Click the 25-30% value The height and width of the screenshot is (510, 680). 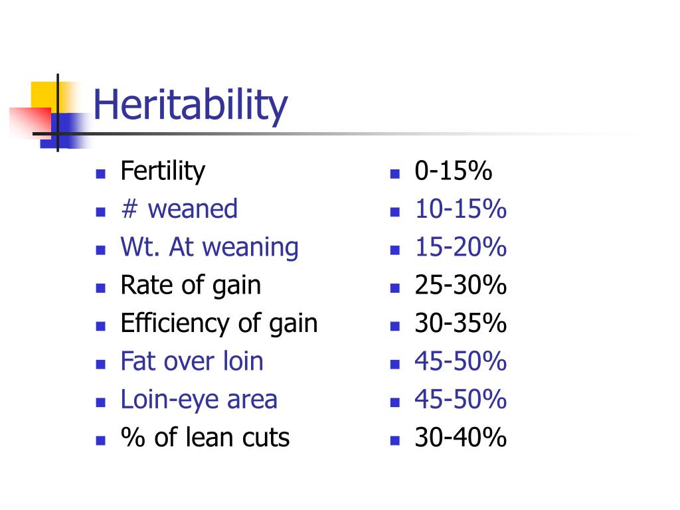click(x=461, y=285)
